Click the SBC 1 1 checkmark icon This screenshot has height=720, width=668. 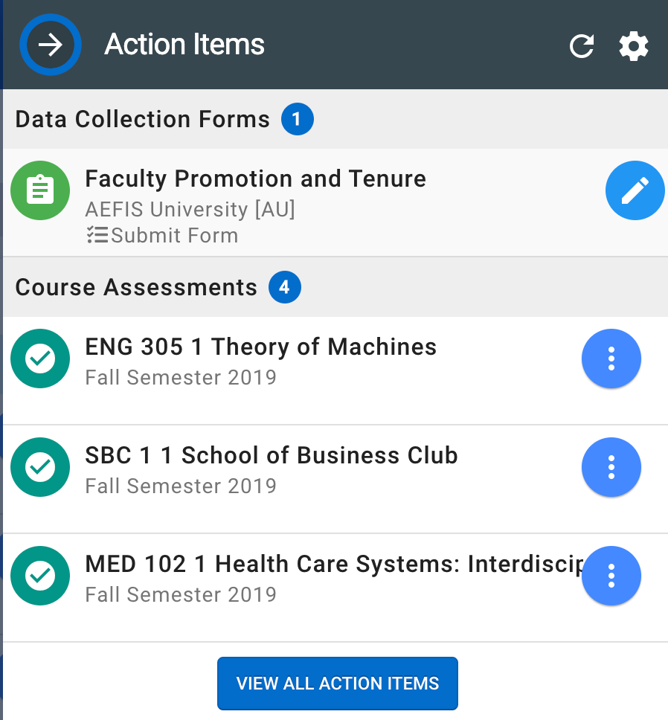(40, 467)
